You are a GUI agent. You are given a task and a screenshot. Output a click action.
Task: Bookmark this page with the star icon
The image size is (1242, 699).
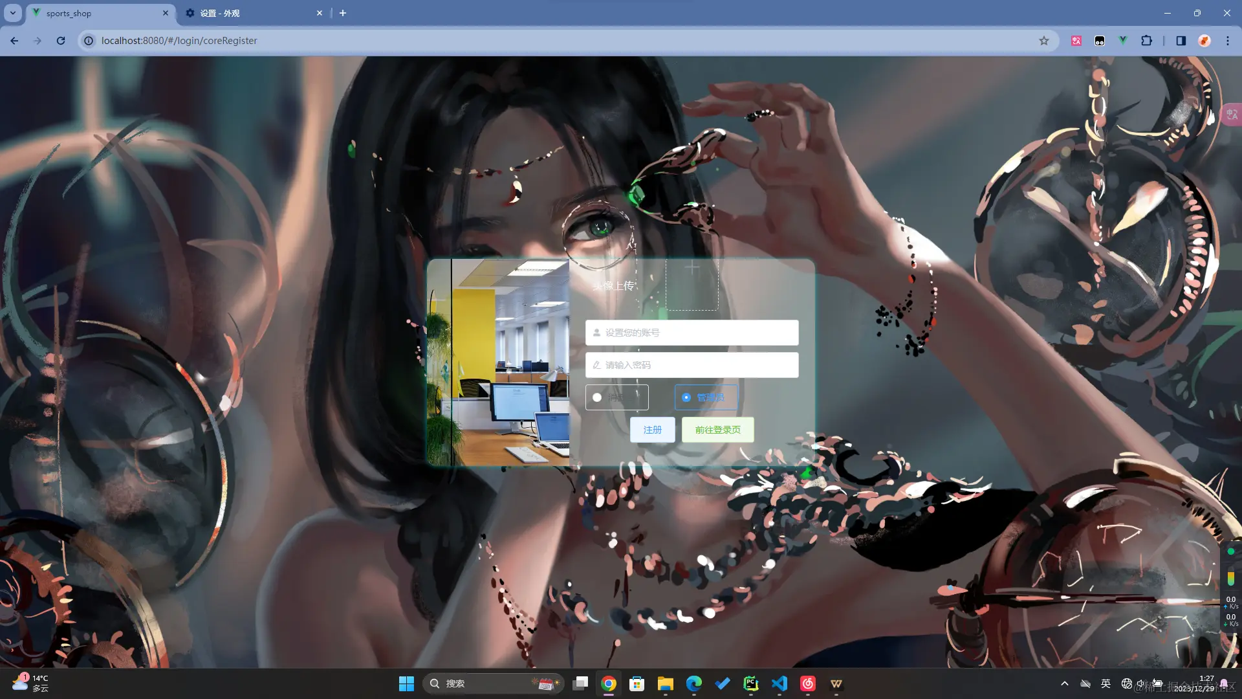pos(1043,41)
